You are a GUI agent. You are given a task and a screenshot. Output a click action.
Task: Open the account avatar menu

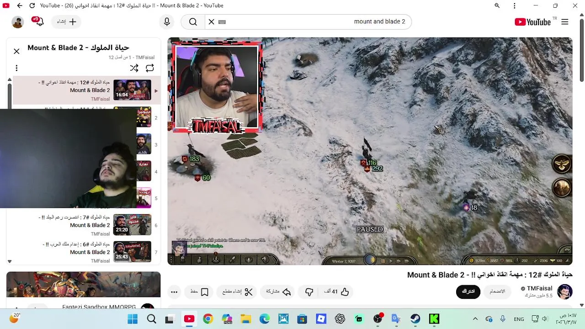coord(18,22)
